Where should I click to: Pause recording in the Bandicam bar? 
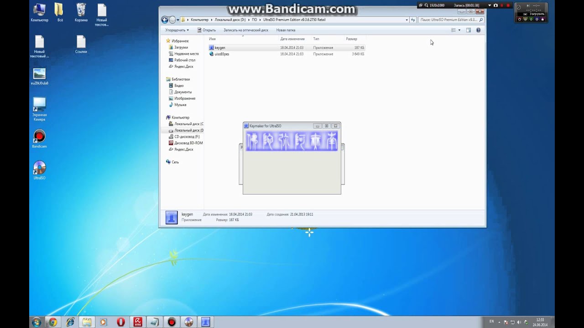[x=502, y=5]
